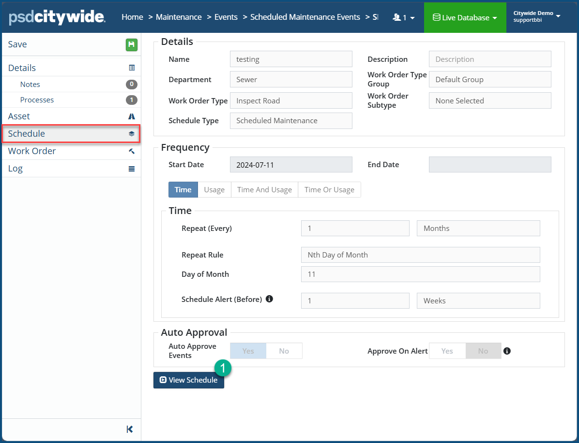This screenshot has width=579, height=443.
Task: Open Work Order Type Group dropdown
Action: [x=490, y=80]
